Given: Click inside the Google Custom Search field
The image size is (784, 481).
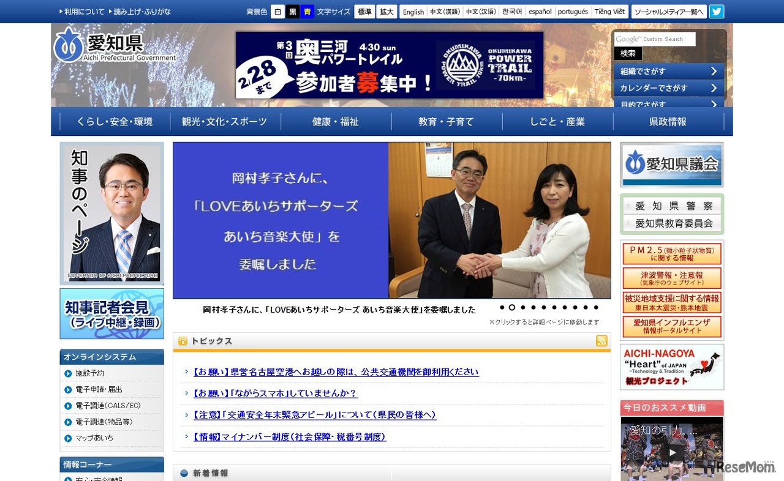Looking at the screenshot, I should click(x=654, y=39).
